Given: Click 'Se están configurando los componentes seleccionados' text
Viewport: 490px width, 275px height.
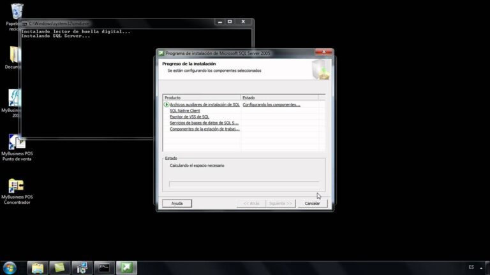Looking at the screenshot, I should (214, 71).
